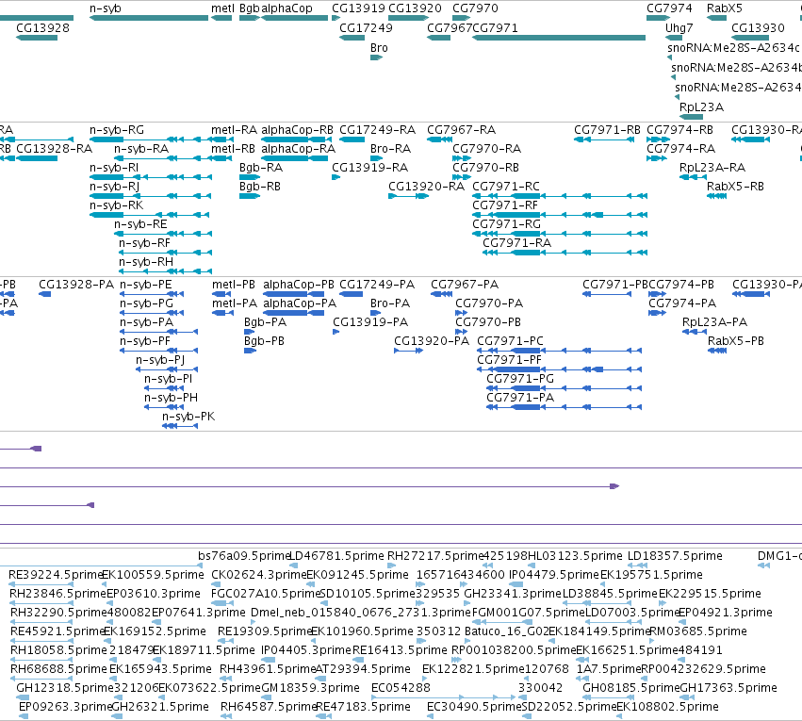This screenshot has width=802, height=721.
Task: Open protein label CG7971-PG
Action: tap(520, 379)
